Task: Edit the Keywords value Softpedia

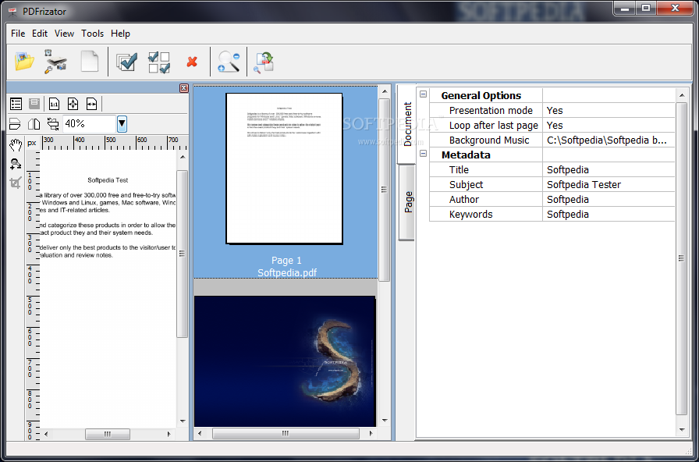Action: [x=609, y=215]
